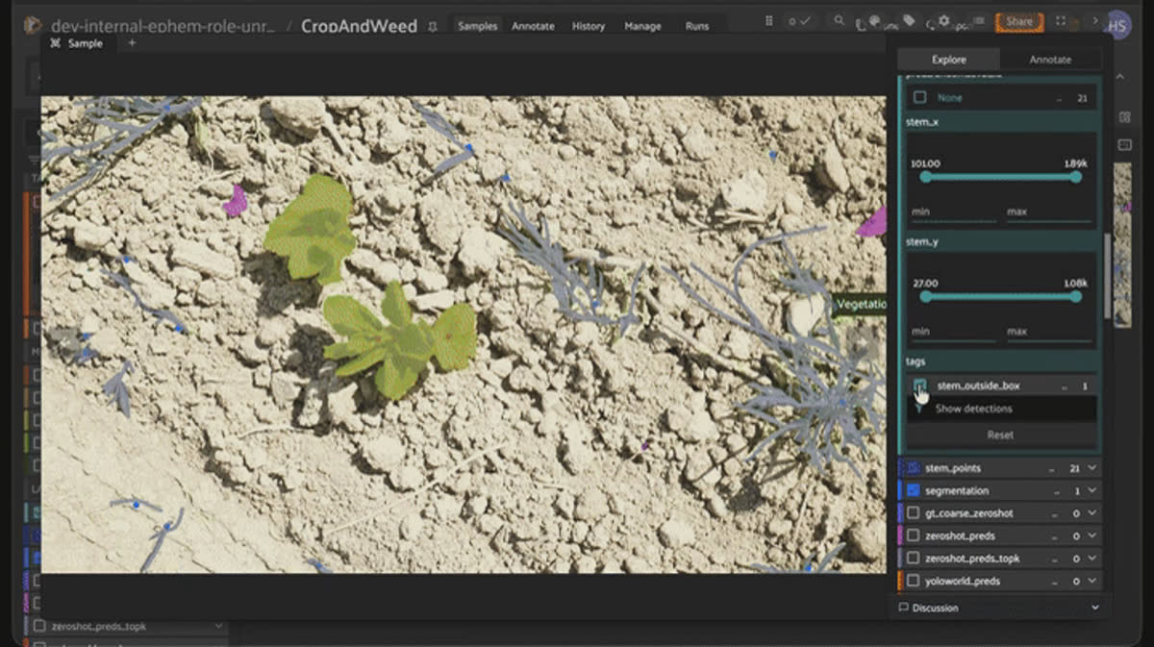Uncheck the segmentation field checkbox

pos(914,490)
